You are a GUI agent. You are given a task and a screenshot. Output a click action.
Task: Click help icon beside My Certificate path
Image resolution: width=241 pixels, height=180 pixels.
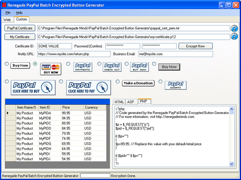pos(234,36)
